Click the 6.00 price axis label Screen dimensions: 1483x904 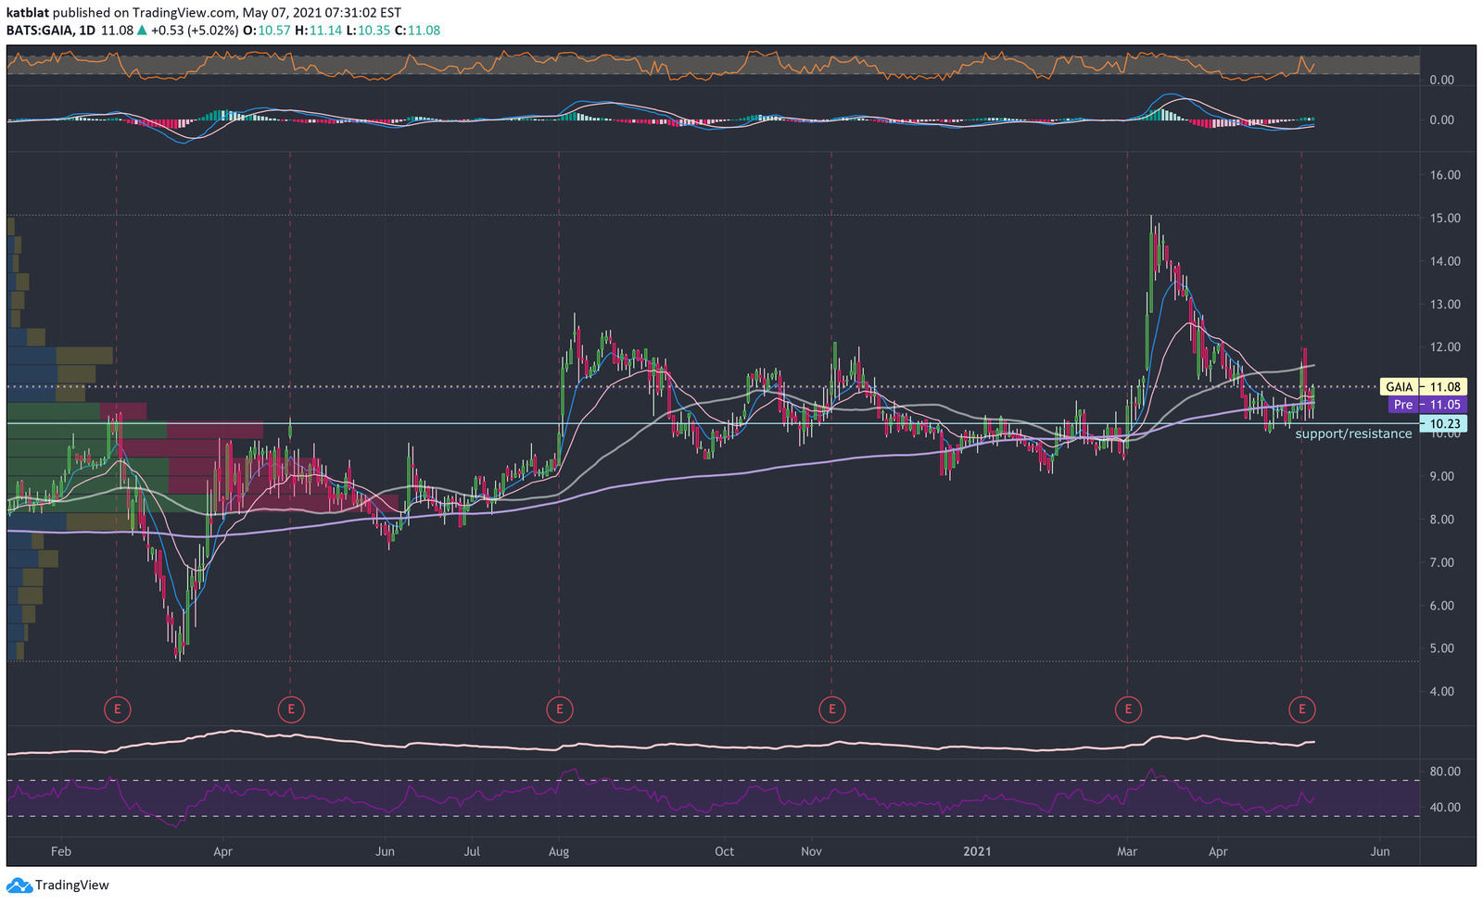point(1441,606)
